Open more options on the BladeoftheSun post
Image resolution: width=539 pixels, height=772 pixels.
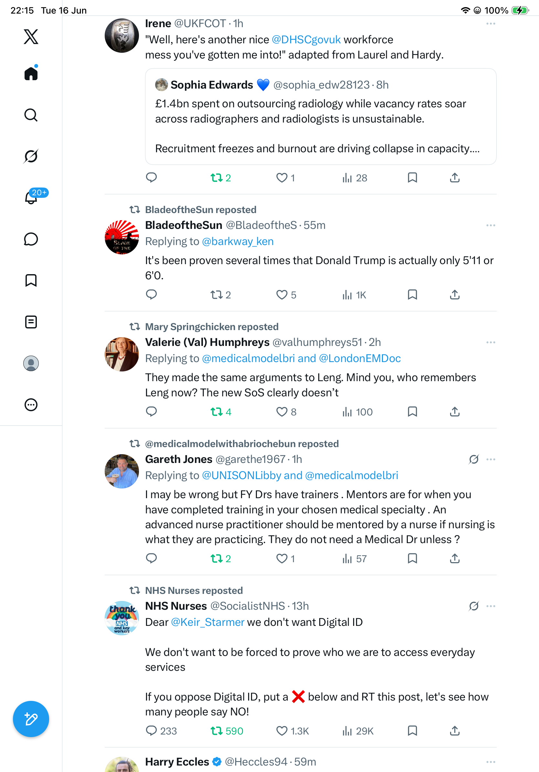tap(491, 225)
